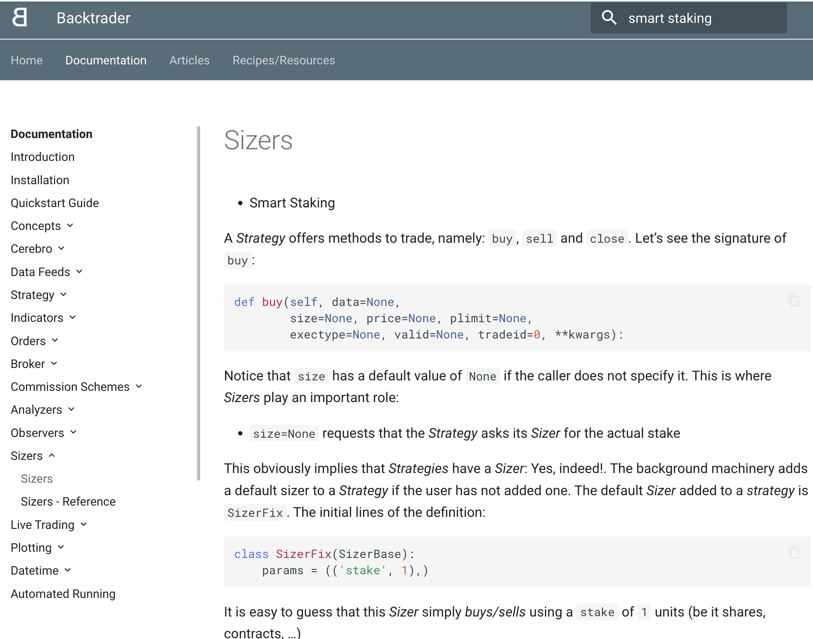Image resolution: width=813 pixels, height=639 pixels.
Task: Go to the Home tab
Action: (x=26, y=60)
